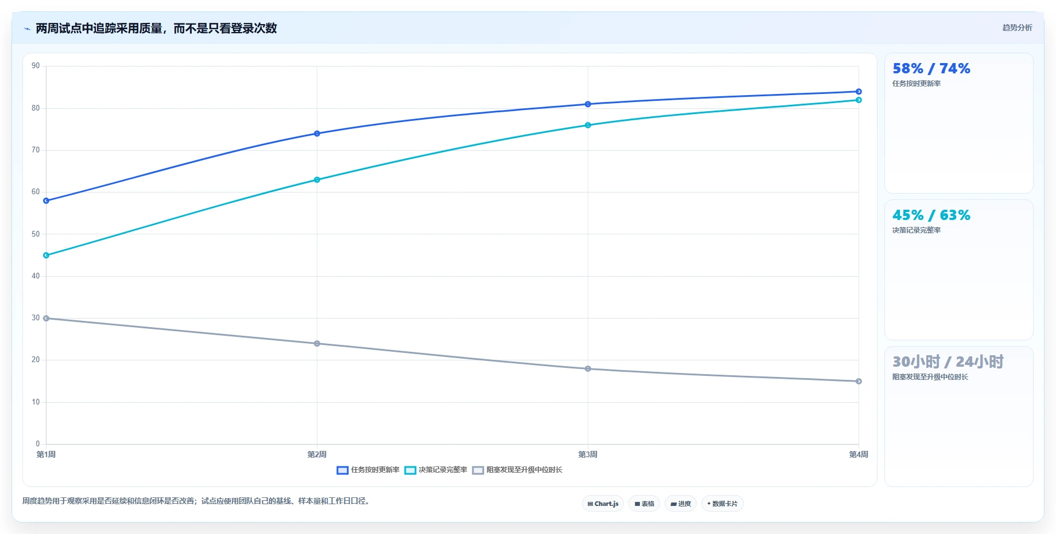Select the blue line point at 第1周 (58)
Image resolution: width=1056 pixels, height=534 pixels.
click(46, 201)
